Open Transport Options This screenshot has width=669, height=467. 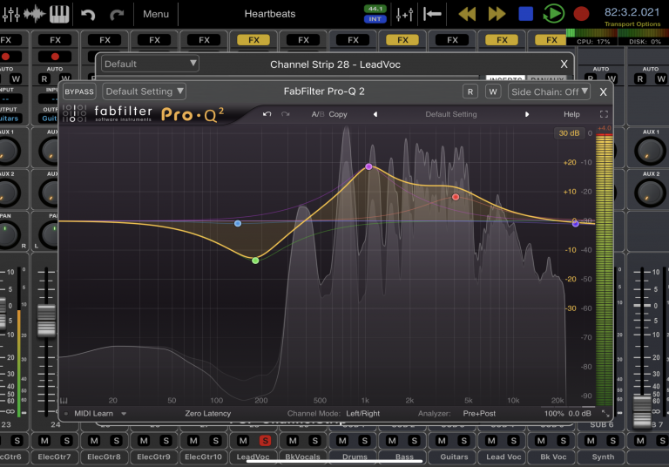coord(632,24)
